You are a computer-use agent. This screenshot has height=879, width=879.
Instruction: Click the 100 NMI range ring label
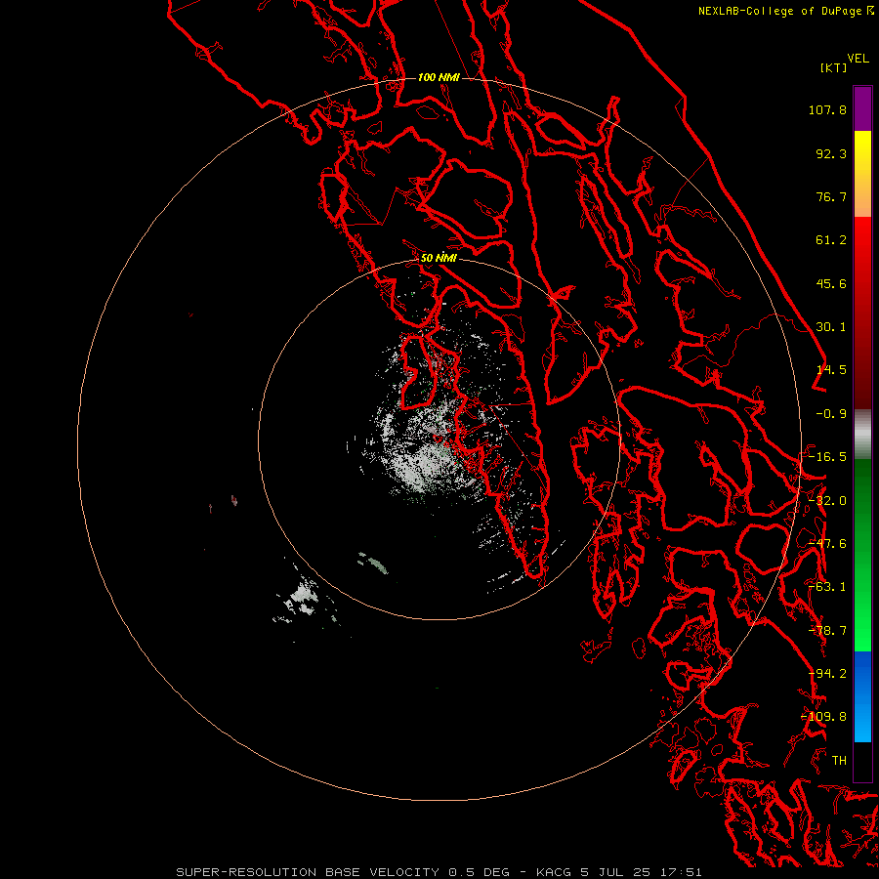coord(439,77)
